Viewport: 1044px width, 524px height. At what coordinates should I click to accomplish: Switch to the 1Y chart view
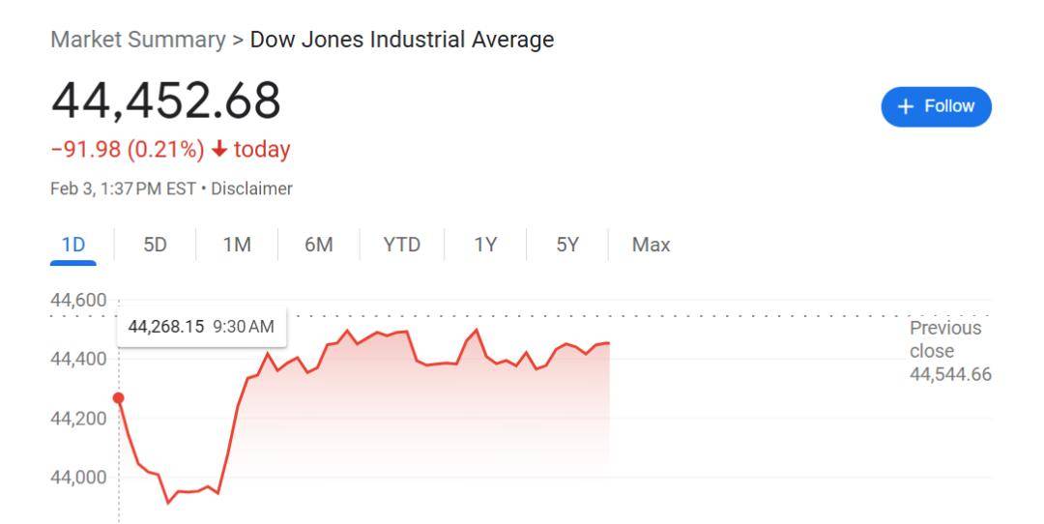coord(485,245)
